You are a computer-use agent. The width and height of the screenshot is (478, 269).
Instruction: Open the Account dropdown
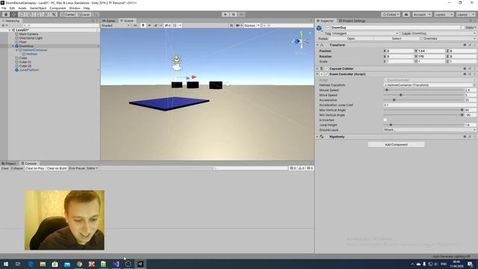421,14
